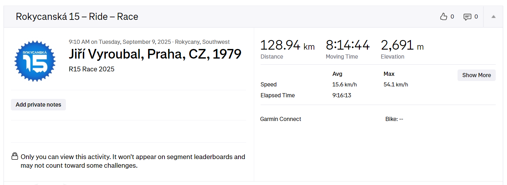The height and width of the screenshot is (185, 507).
Task: Click the comment count number
Action: pos(476,17)
